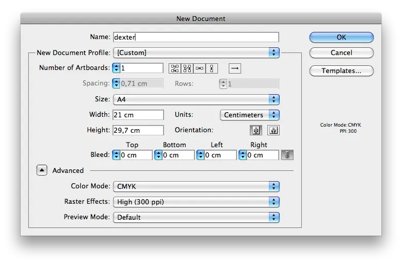Screen dimensions: 402x264
Task: Adjust the Number of Artboards stepper
Action: coord(116,68)
